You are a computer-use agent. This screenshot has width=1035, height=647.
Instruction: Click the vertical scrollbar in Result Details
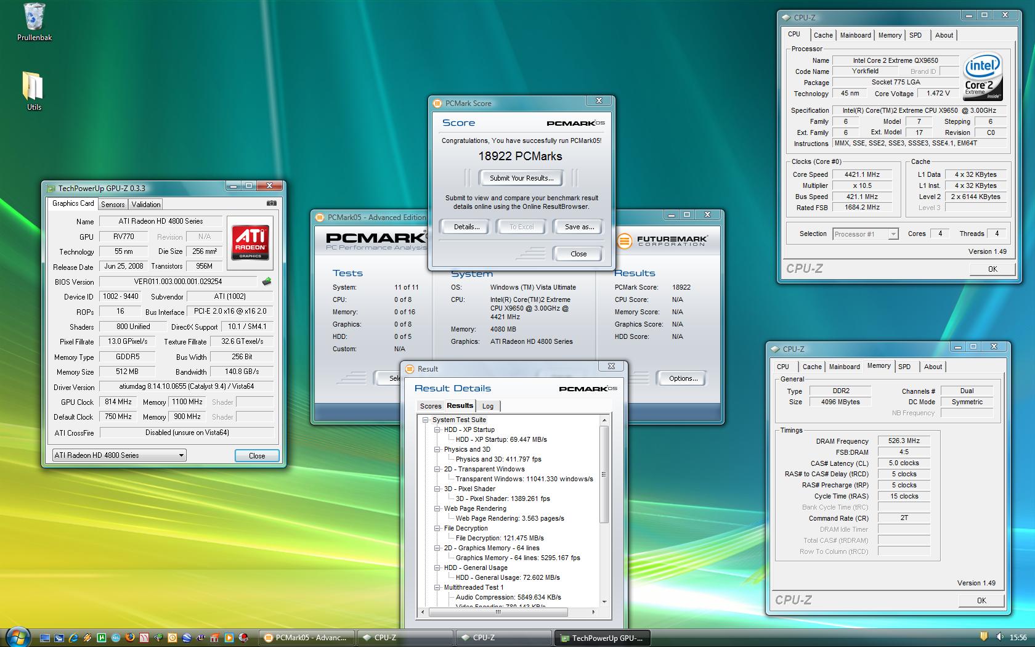(x=604, y=474)
